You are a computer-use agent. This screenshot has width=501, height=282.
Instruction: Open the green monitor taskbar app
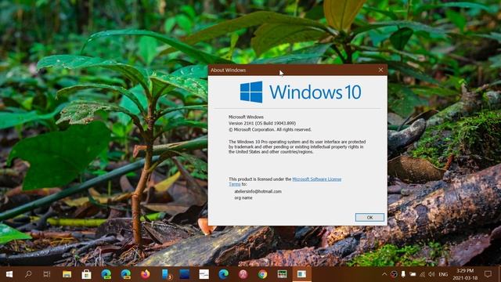282,274
